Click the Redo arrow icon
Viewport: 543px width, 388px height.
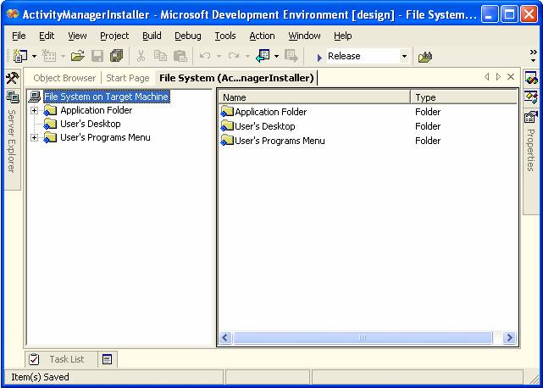(234, 56)
